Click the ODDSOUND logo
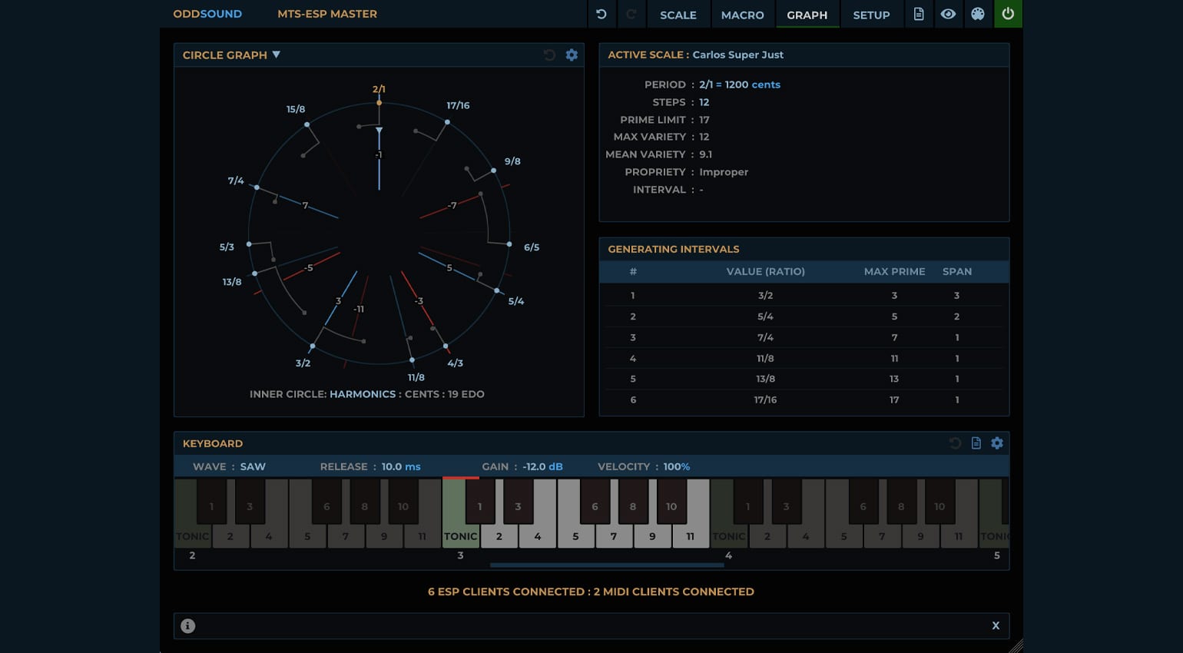Screen dimensions: 1183x653 pos(207,14)
